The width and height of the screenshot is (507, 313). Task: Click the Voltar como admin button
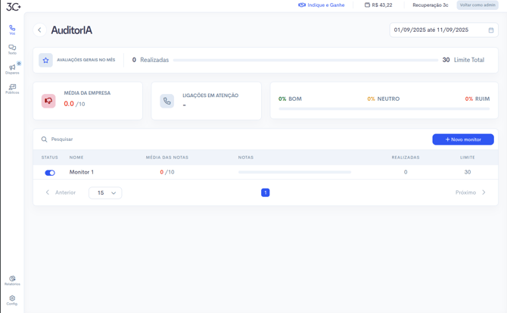[x=477, y=5]
